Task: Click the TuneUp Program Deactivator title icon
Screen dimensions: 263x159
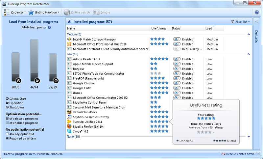Action: [4, 4]
